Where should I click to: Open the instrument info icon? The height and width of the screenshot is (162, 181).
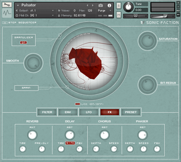(x=109, y=5)
